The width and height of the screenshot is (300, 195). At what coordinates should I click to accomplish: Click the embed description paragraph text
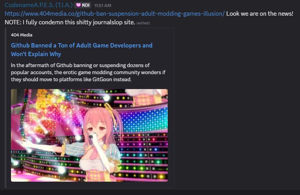point(88,72)
